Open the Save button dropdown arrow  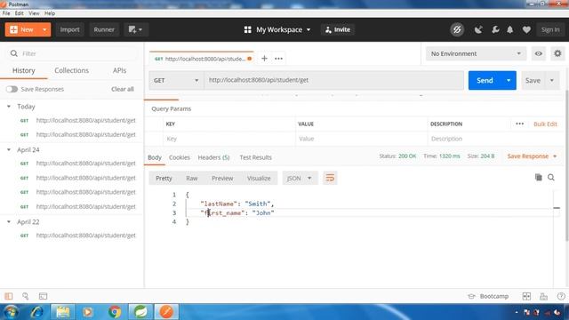551,80
